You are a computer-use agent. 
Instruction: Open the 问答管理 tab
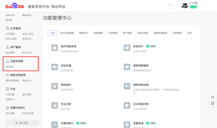pos(177,33)
